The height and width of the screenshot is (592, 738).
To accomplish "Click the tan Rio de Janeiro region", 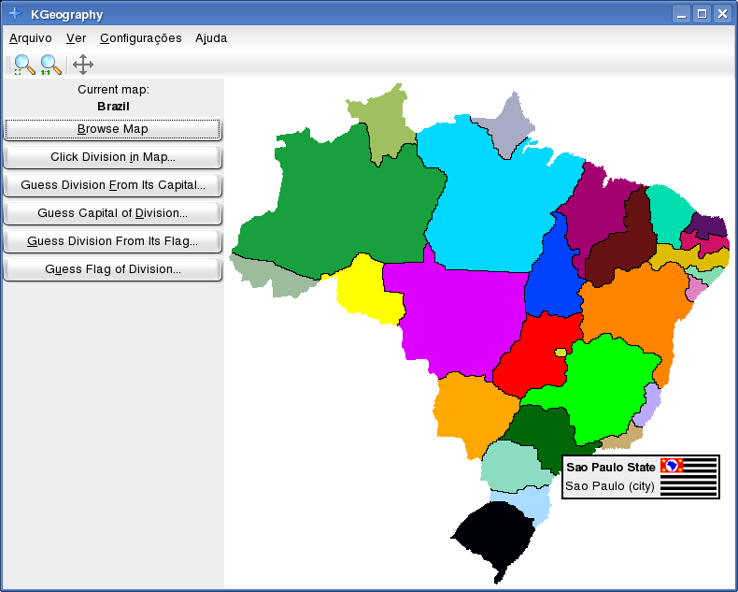I will (x=624, y=440).
